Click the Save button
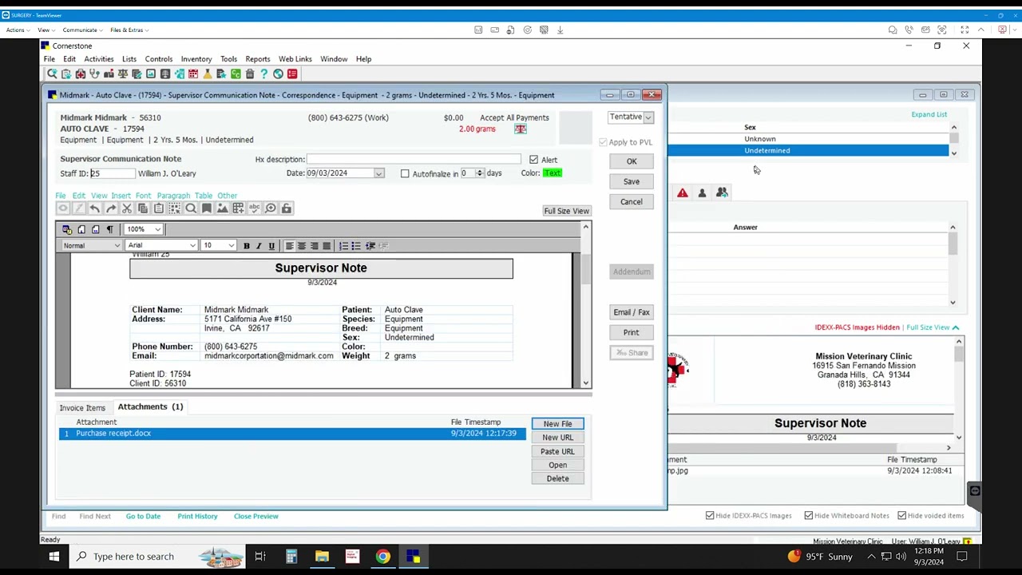 [632, 181]
